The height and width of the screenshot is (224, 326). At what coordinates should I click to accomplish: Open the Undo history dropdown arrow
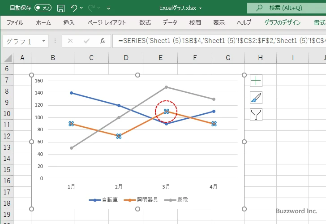click(82, 8)
